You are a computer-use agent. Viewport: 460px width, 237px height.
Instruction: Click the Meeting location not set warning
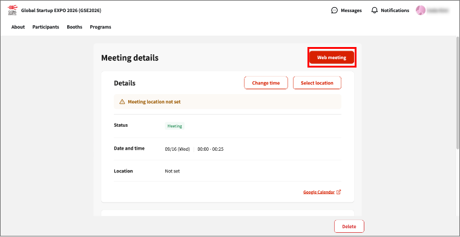click(228, 102)
